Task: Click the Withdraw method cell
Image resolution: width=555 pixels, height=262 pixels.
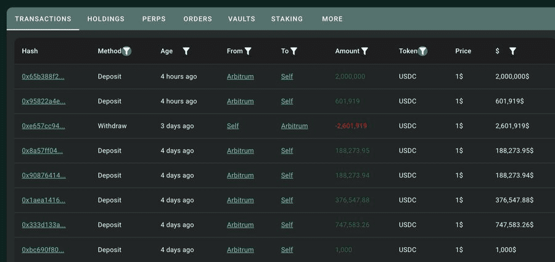Action: (112, 126)
